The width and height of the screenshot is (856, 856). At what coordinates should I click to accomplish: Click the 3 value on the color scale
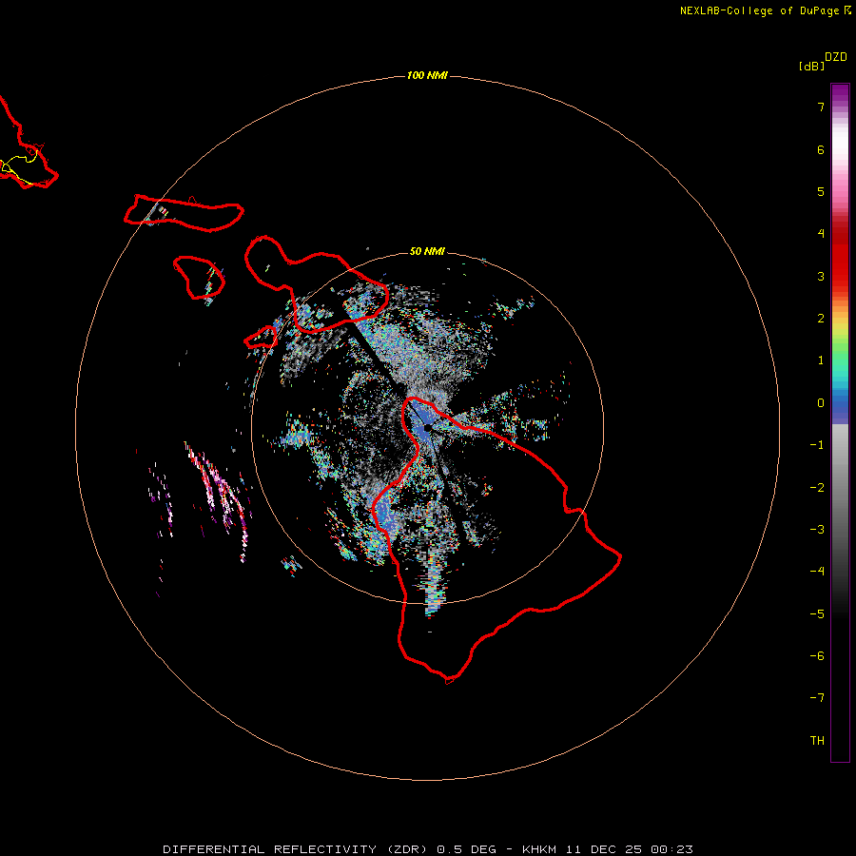coord(821,276)
